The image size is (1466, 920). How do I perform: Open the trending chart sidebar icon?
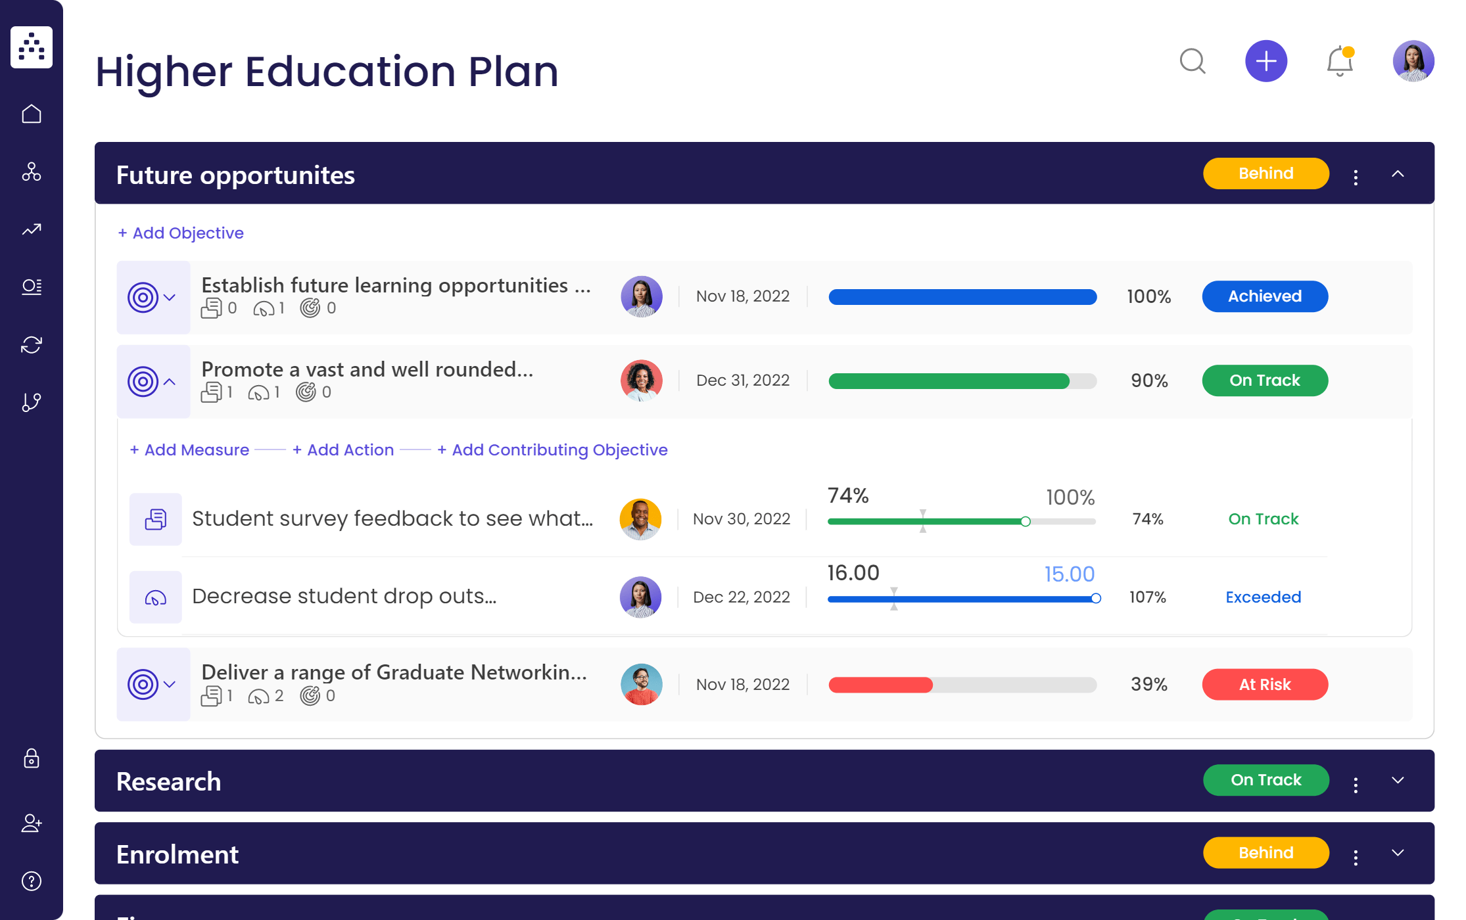(32, 229)
